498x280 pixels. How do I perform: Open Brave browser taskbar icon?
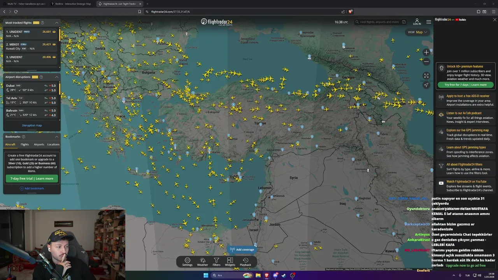267,275
